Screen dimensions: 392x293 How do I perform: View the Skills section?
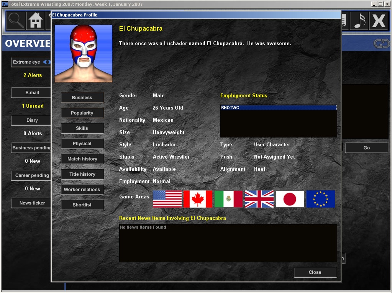click(82, 128)
